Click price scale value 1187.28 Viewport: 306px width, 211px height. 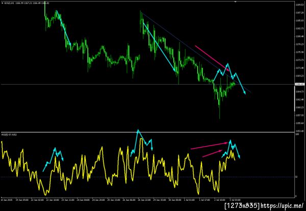click(x=300, y=12)
